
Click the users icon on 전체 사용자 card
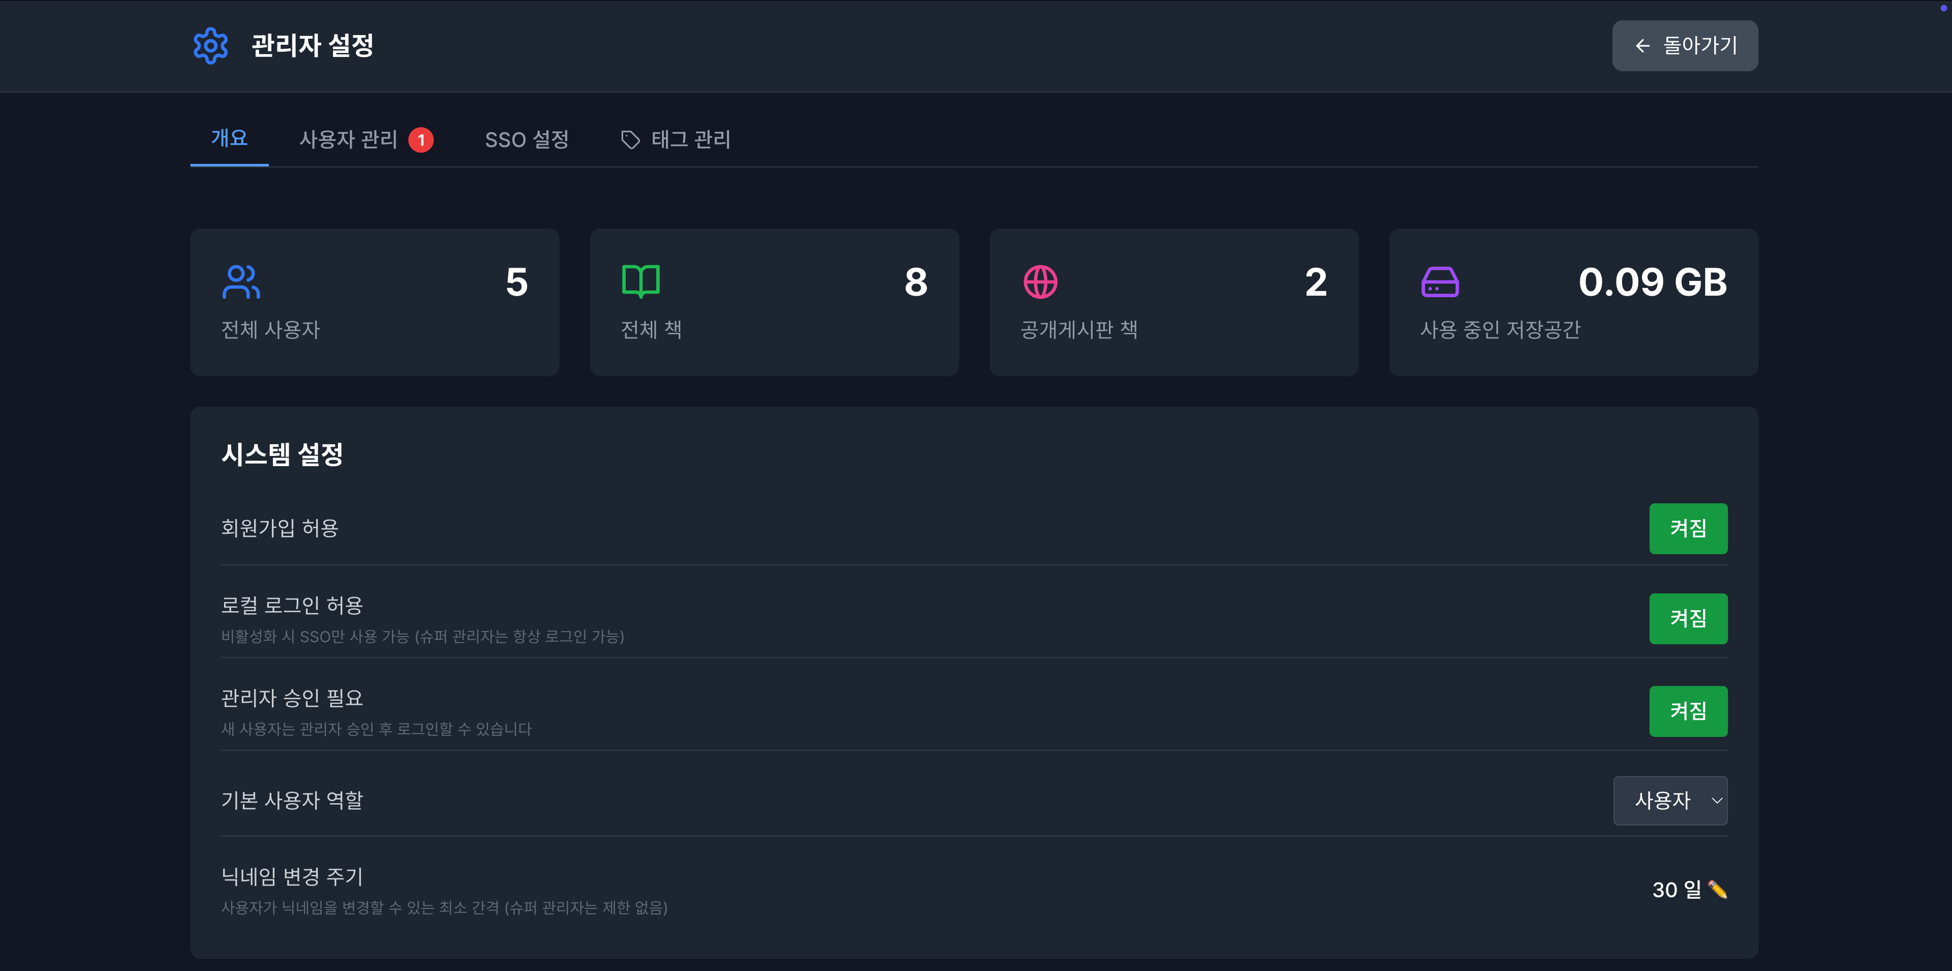click(242, 281)
